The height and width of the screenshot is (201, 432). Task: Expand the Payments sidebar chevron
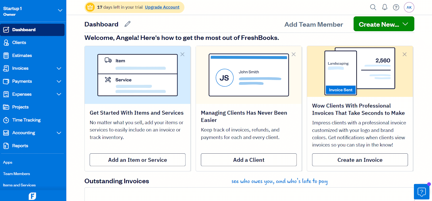(59, 81)
